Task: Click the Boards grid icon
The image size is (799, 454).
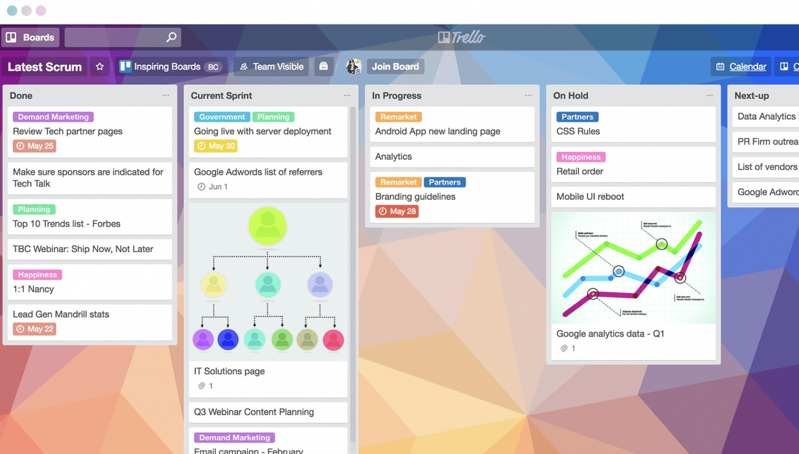Action: 11,37
